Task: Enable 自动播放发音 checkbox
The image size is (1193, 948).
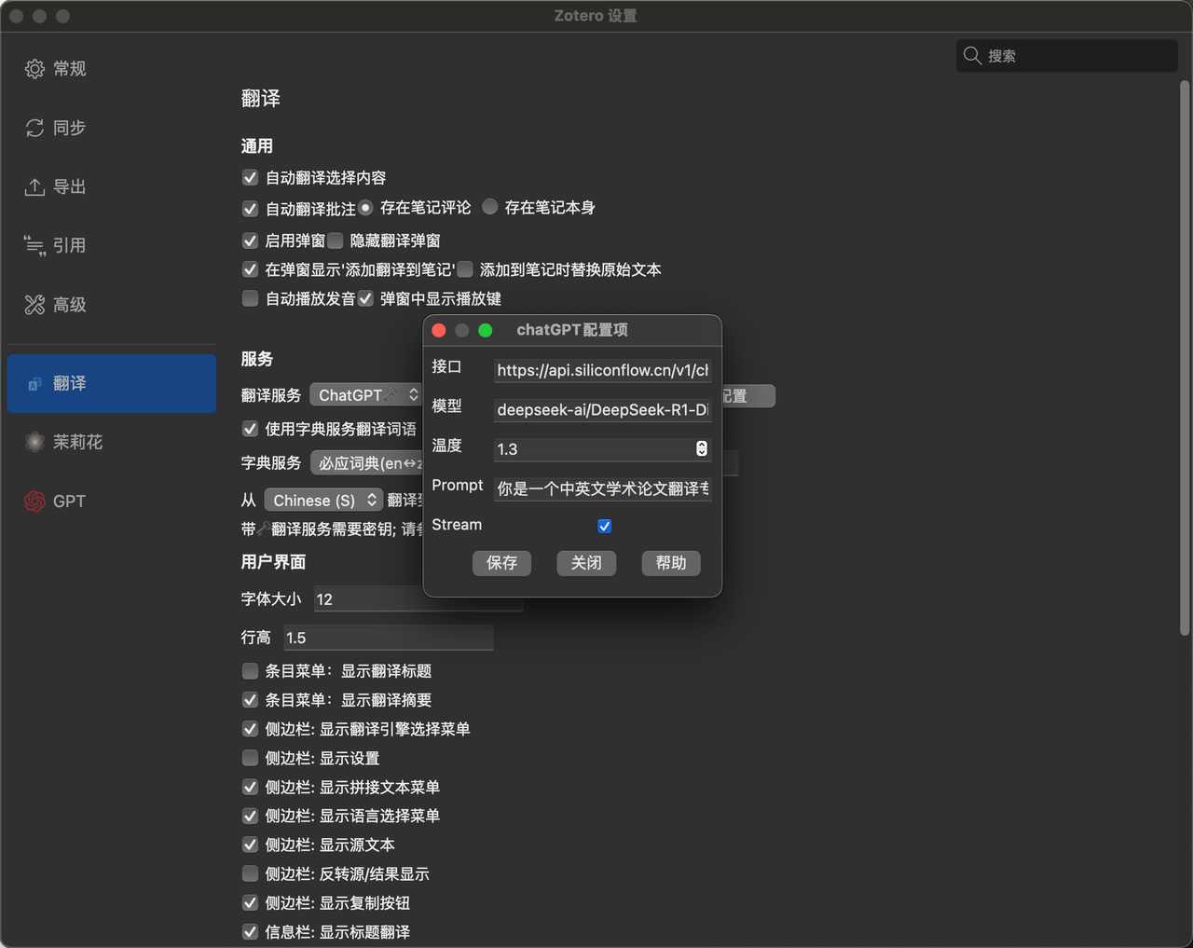Action: pos(250,298)
